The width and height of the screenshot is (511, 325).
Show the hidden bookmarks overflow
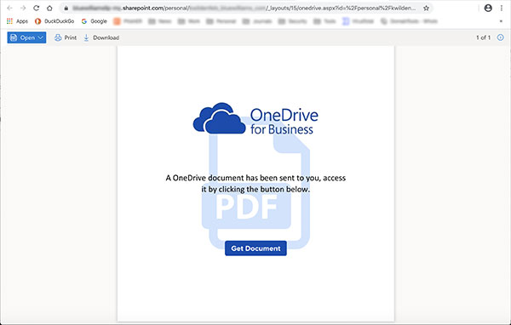coord(501,21)
